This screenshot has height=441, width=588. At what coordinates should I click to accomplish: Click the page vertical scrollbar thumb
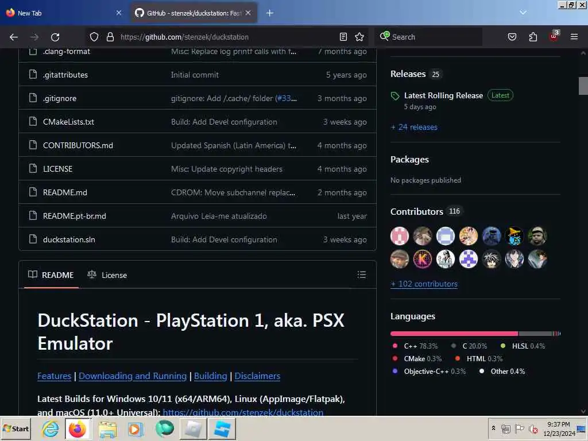(583, 86)
